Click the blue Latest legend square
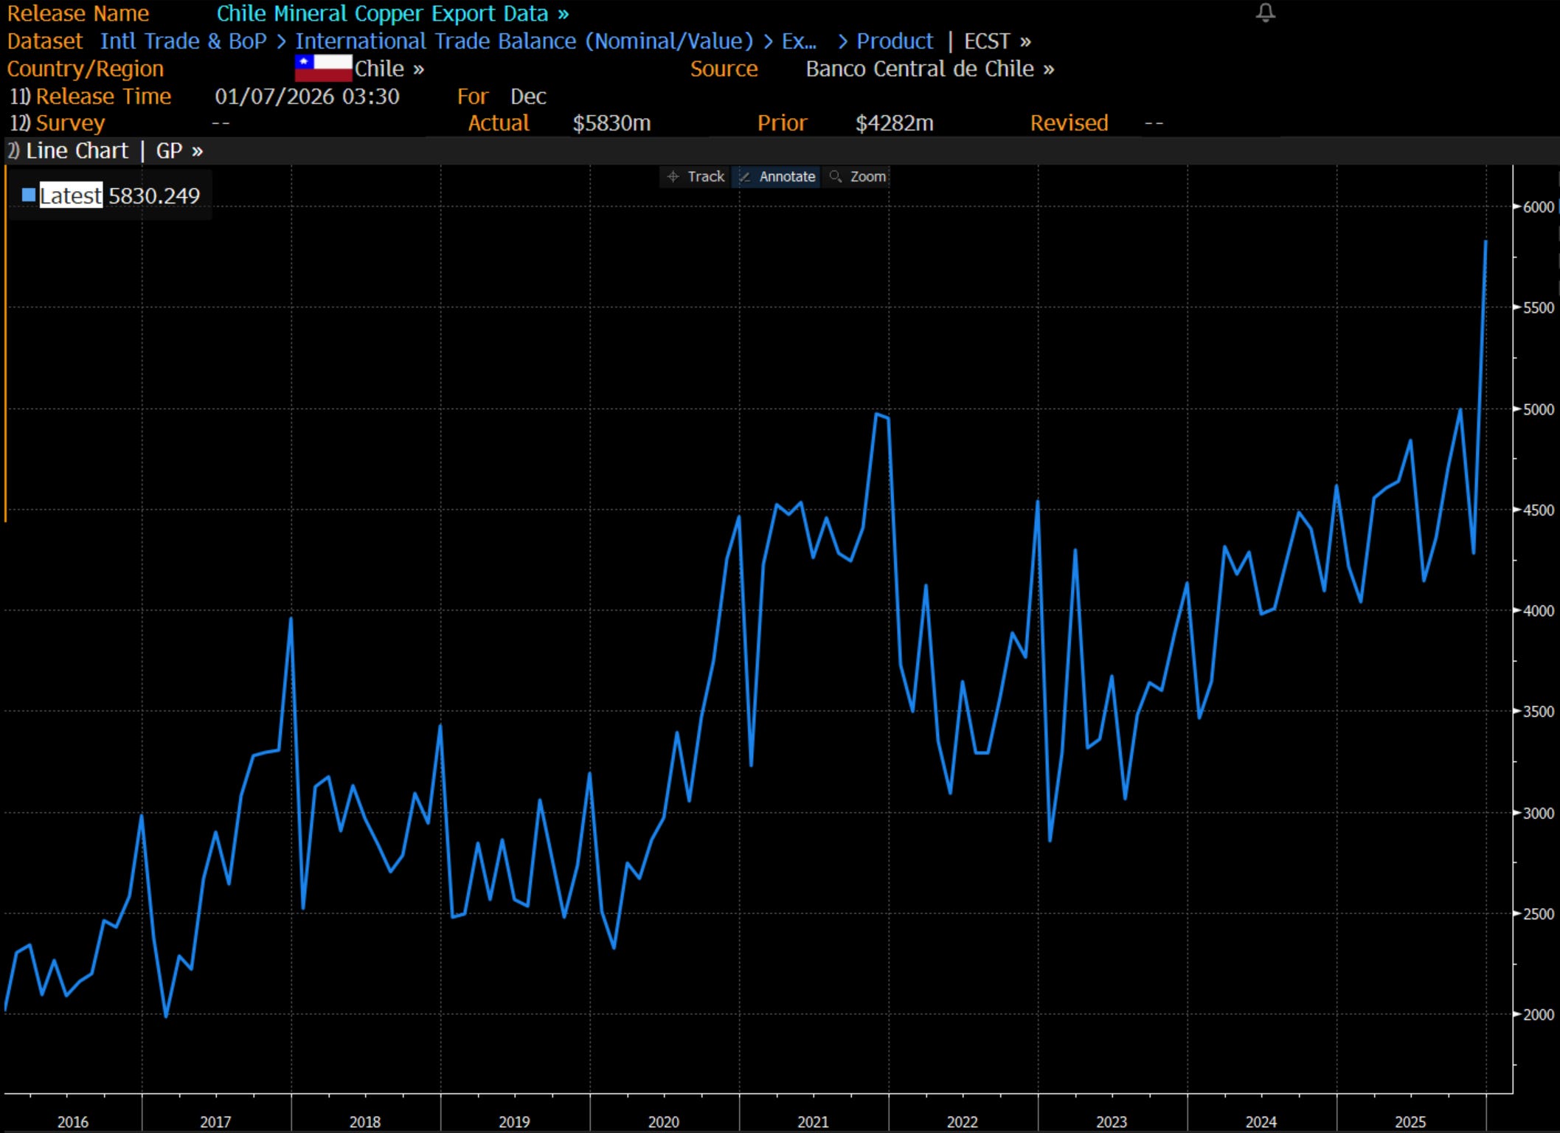 click(29, 195)
